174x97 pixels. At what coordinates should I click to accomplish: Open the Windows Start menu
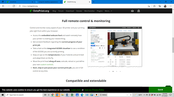coord(3,95)
